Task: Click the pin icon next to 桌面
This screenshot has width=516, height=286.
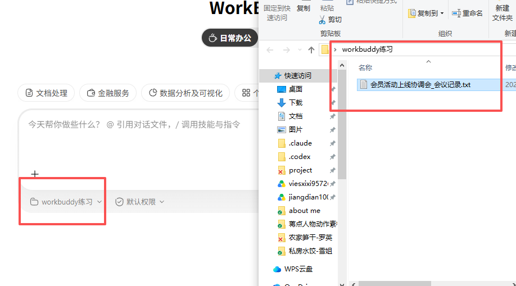Action: [333, 89]
